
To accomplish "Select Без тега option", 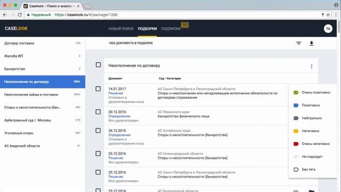I will point(313,170).
